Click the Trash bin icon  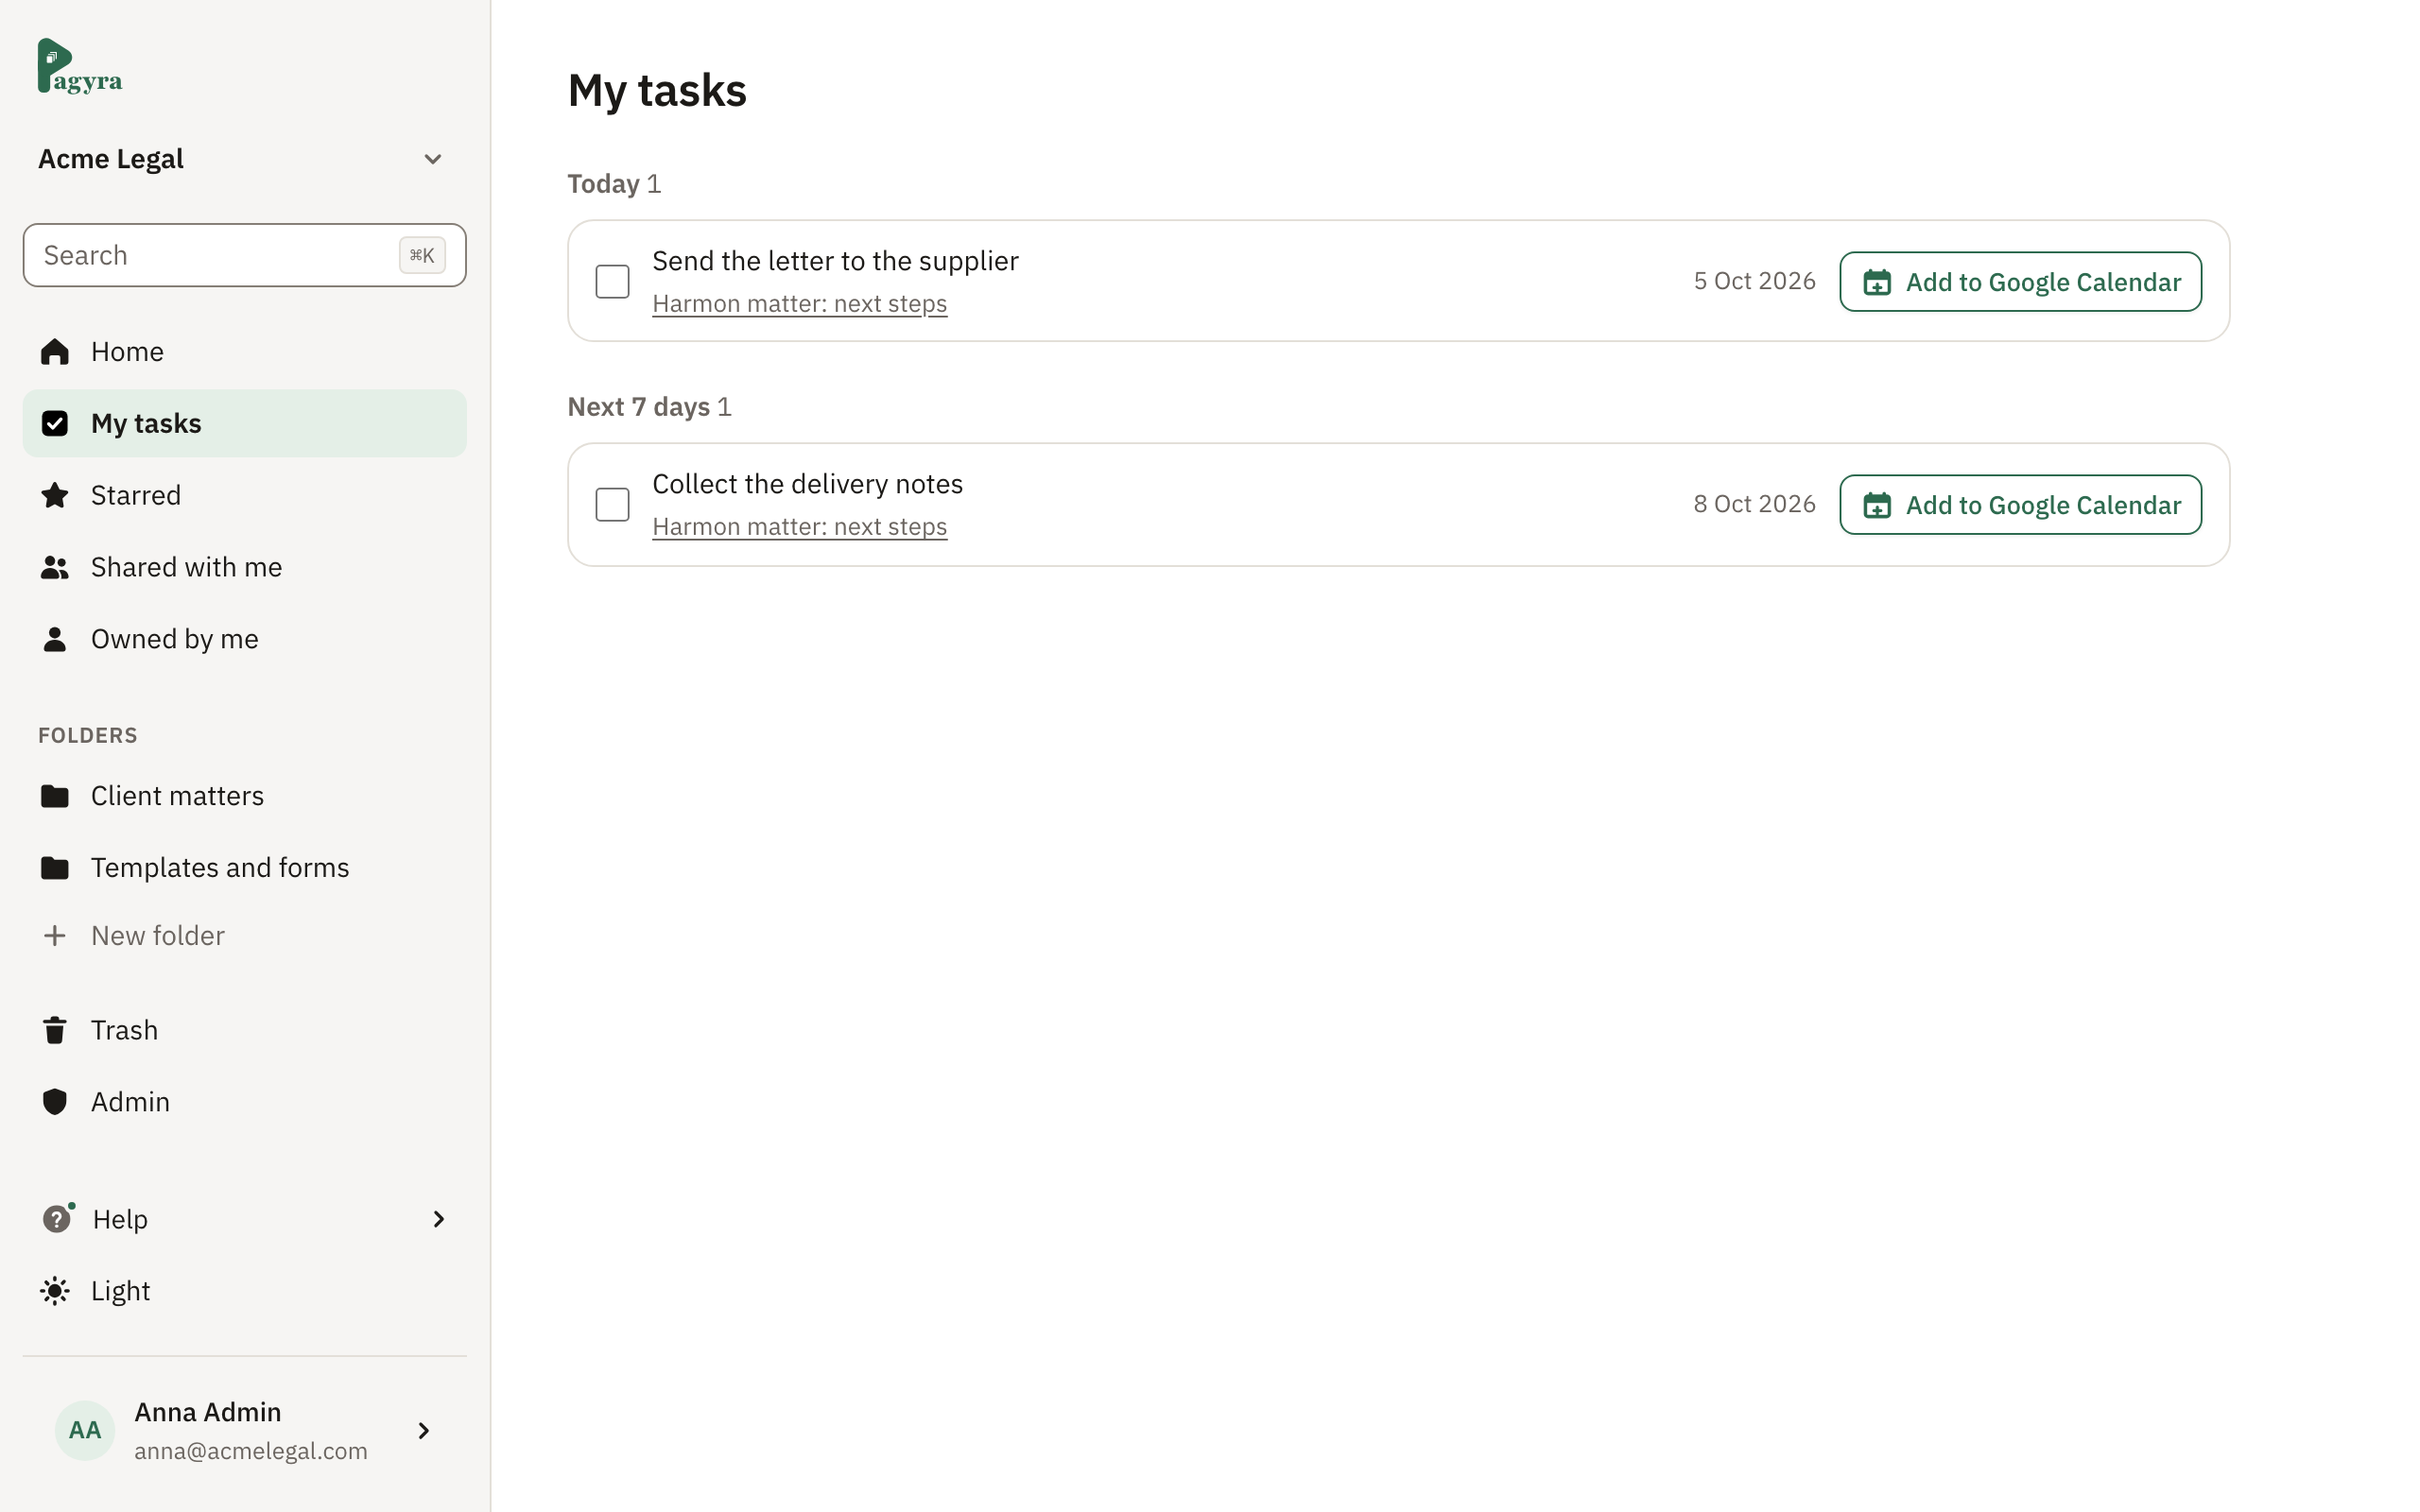click(55, 1030)
